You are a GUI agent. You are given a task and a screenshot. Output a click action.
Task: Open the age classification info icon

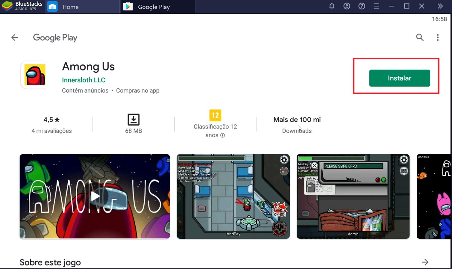pyautogui.click(x=222, y=135)
